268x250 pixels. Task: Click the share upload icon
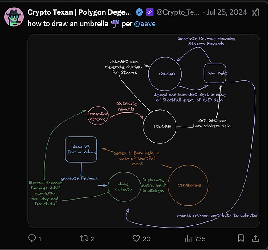(255, 238)
